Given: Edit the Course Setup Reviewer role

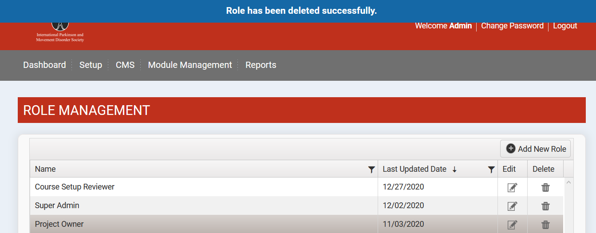Looking at the screenshot, I should 512,187.
